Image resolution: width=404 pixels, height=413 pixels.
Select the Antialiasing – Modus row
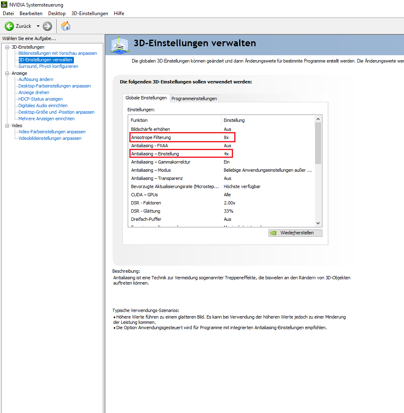point(221,170)
